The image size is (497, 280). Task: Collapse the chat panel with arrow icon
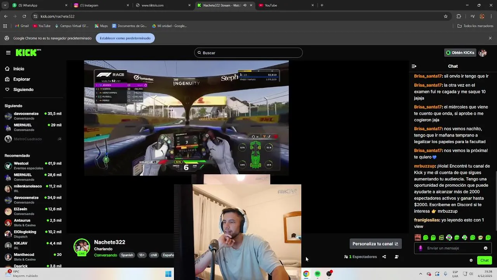click(414, 66)
